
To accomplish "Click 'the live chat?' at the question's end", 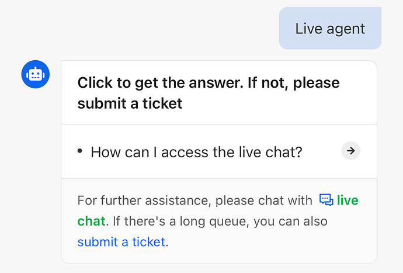I will point(257,152).
